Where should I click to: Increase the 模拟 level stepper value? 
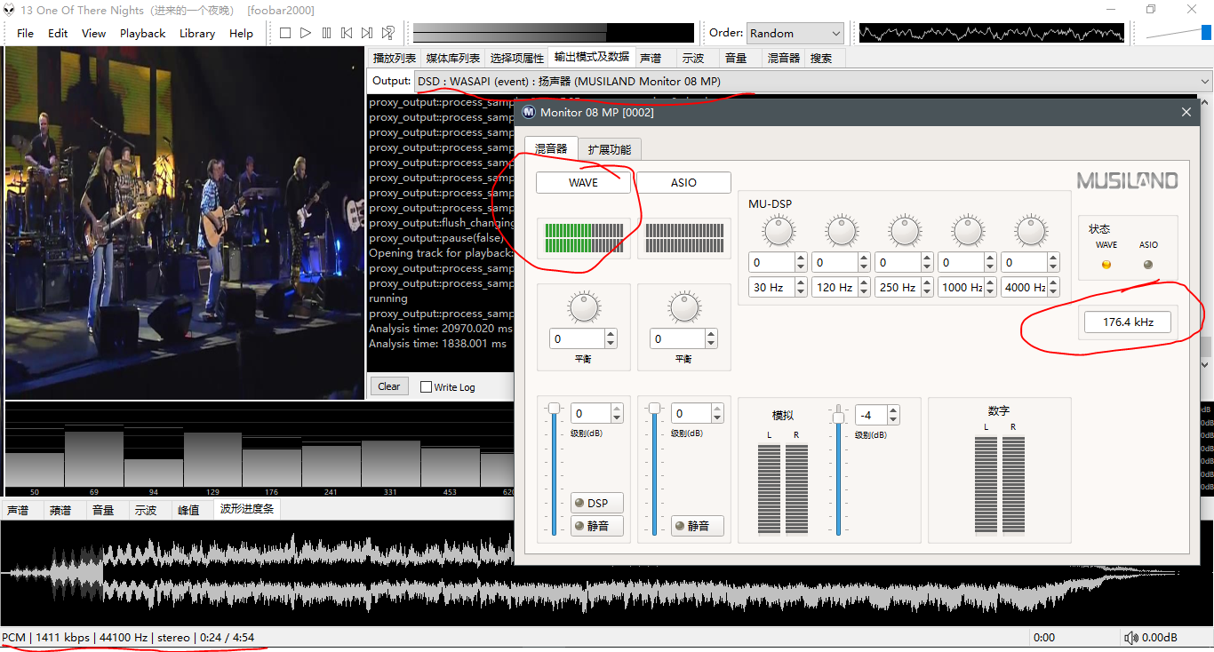893,410
